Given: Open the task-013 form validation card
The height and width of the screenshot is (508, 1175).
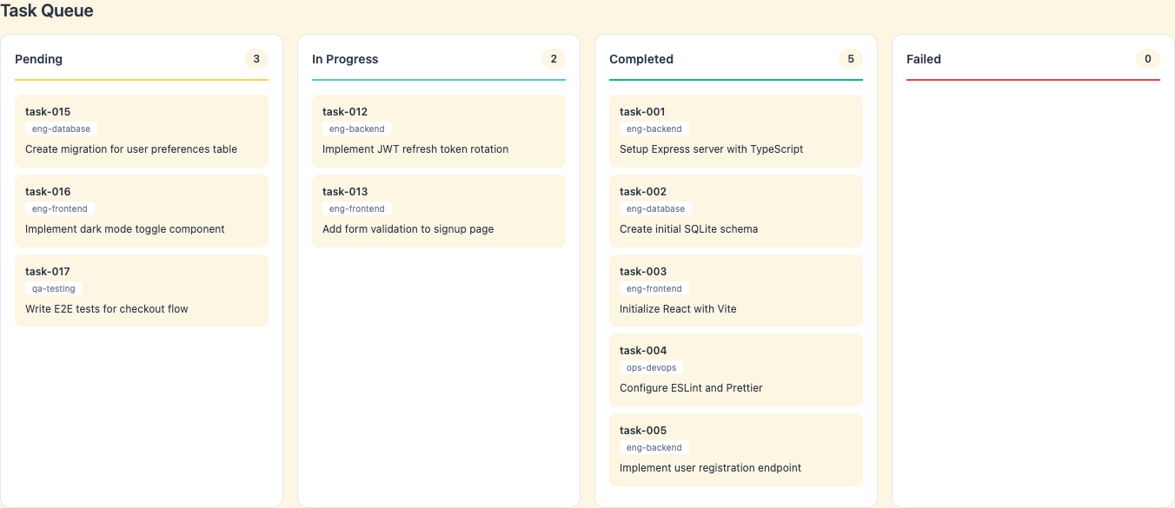Looking at the screenshot, I should (438, 210).
